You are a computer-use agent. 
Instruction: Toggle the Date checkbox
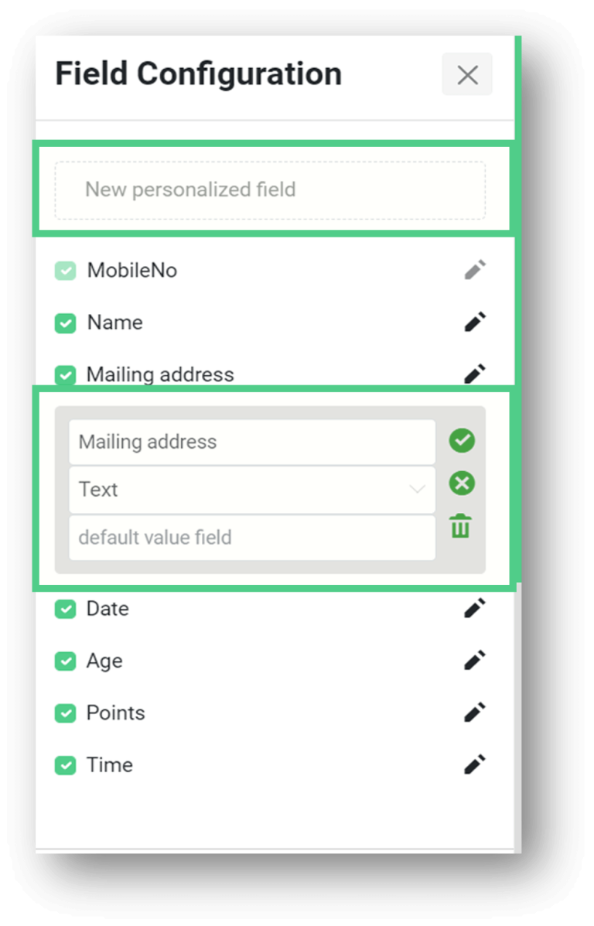66,609
